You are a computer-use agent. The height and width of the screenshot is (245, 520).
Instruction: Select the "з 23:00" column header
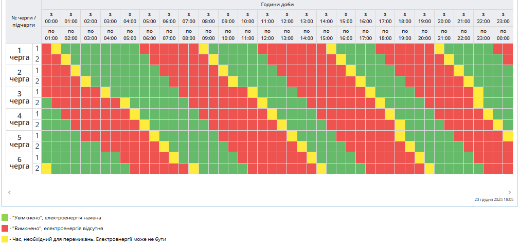[x=503, y=18]
